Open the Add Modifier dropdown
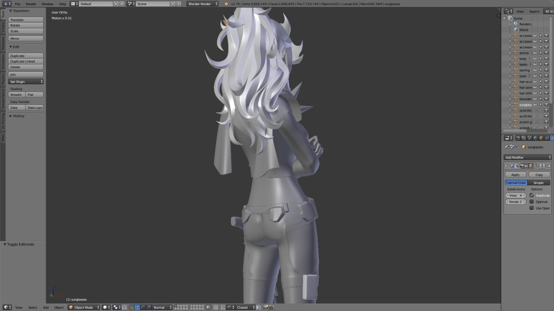Image resolution: width=554 pixels, height=311 pixels. coord(528,157)
